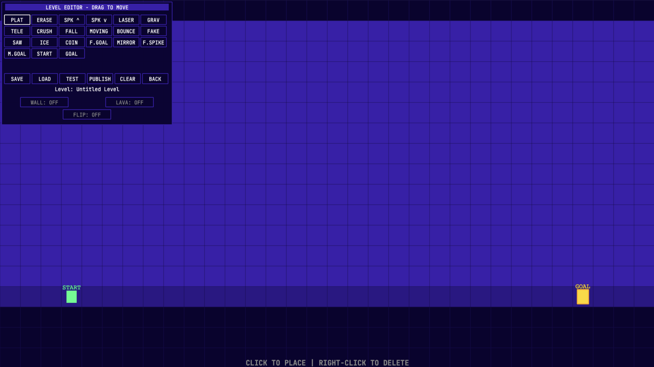Viewport: 654px width, 367px height.
Task: Choose the F.SPIKE tool
Action: coord(153,42)
